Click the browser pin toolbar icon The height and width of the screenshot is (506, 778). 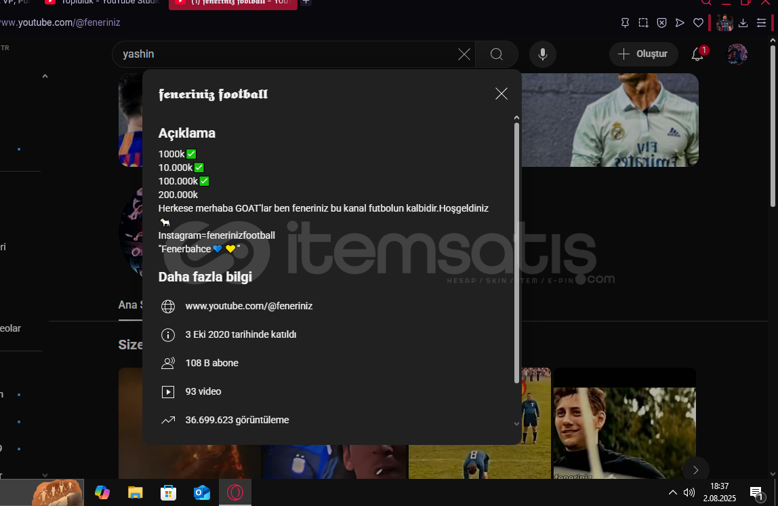[x=625, y=23]
